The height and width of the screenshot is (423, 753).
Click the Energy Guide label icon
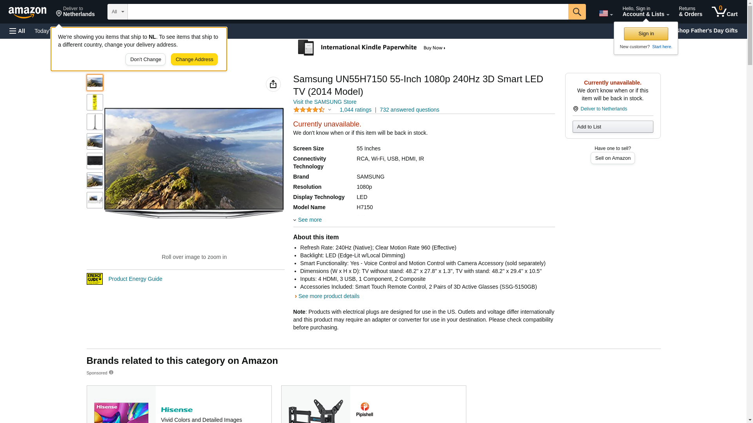tap(95, 279)
